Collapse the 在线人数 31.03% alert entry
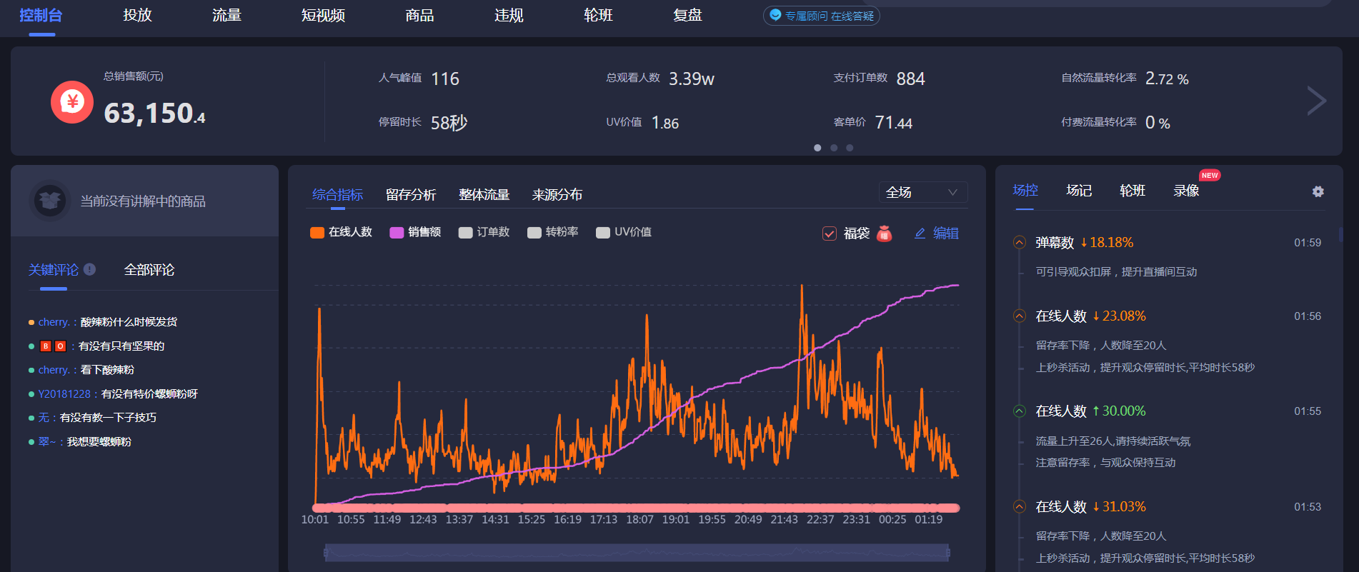Screen dimensions: 1359x572 [1020, 507]
